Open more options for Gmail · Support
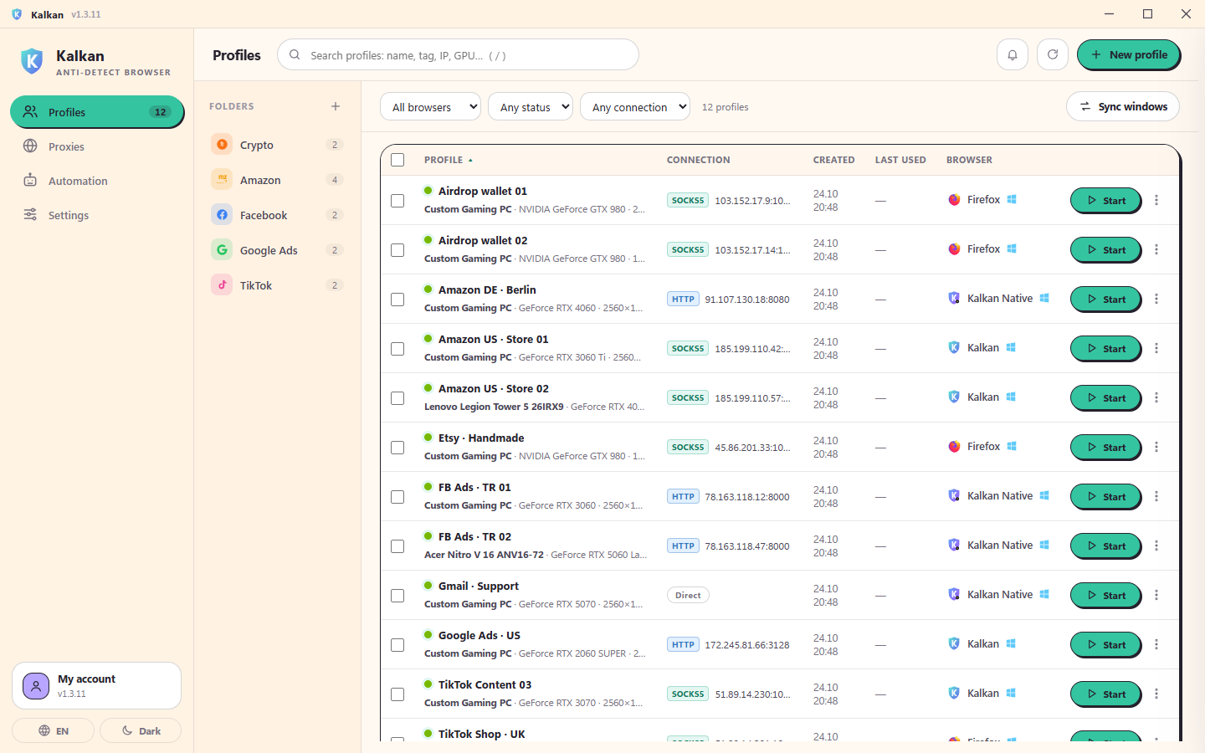 tap(1156, 595)
